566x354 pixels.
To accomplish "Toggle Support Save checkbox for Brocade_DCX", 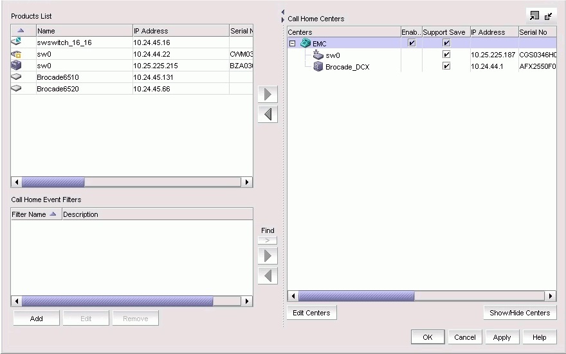I will [x=446, y=66].
